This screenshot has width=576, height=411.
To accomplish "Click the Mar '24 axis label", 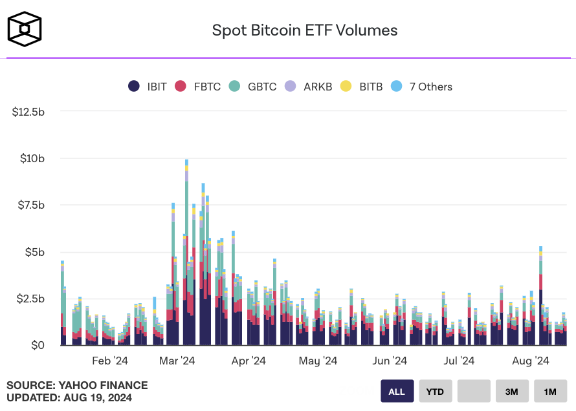I will tap(177, 361).
